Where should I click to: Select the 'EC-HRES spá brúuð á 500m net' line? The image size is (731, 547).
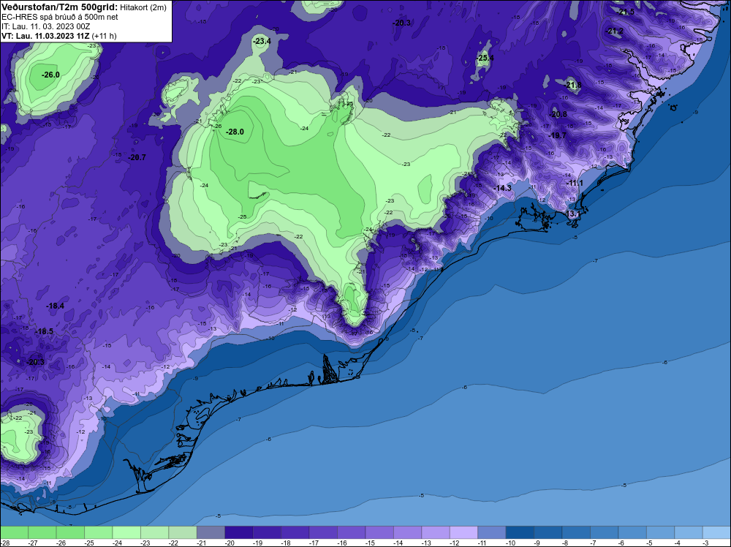tap(60, 17)
